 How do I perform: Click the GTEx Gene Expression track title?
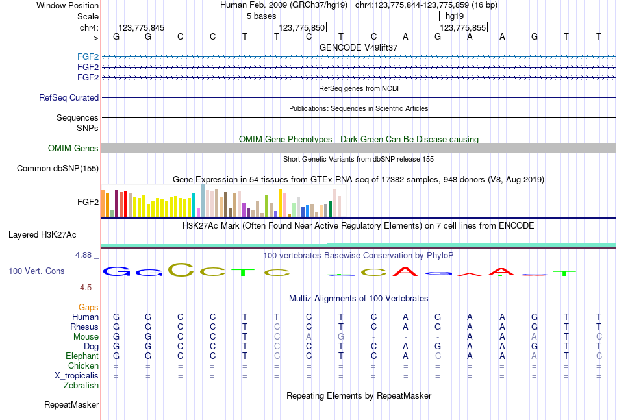click(359, 180)
